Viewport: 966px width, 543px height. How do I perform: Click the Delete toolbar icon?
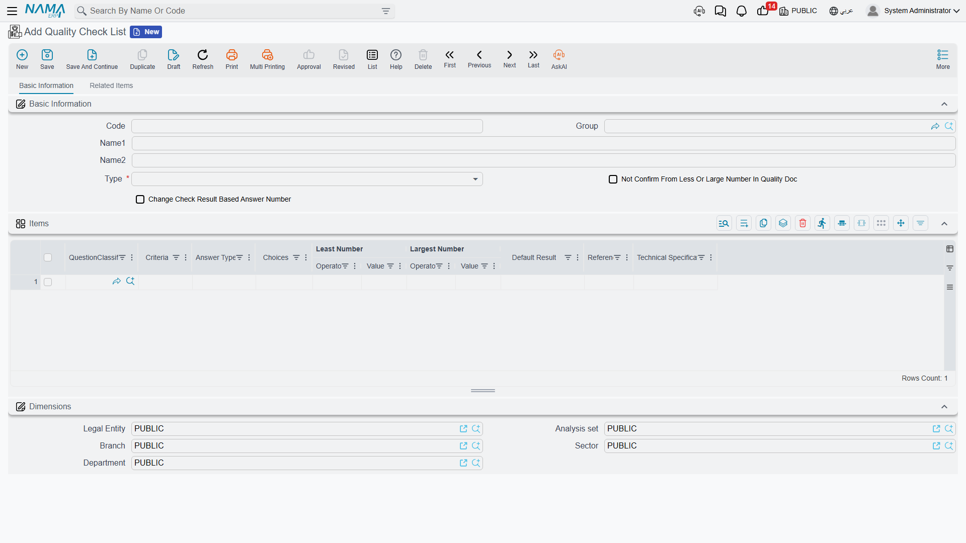coord(423,59)
